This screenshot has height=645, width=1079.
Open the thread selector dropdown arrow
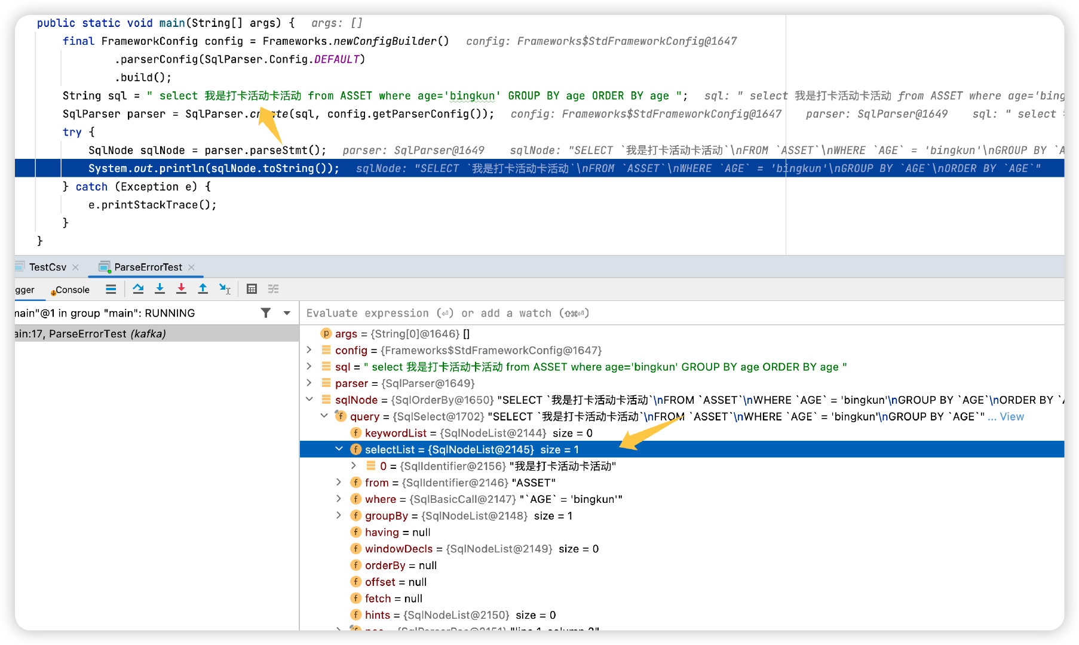(287, 313)
